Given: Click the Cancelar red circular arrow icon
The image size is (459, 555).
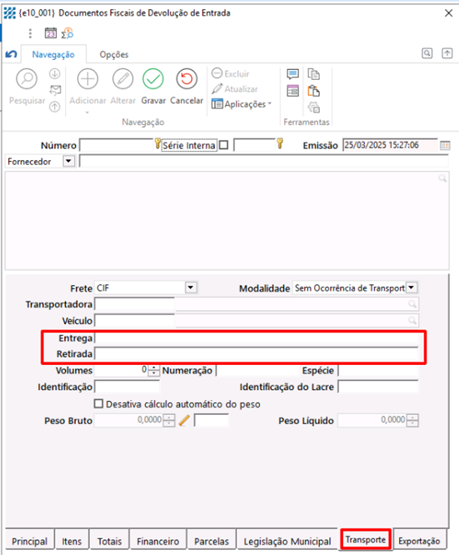Looking at the screenshot, I should [187, 79].
